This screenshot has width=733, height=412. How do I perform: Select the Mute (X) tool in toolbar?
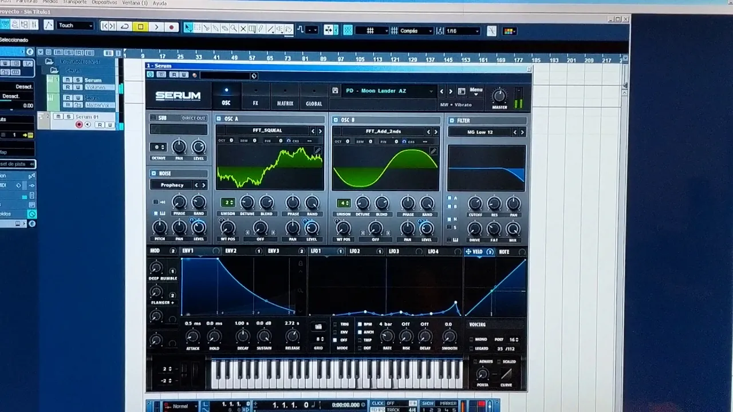[243, 28]
